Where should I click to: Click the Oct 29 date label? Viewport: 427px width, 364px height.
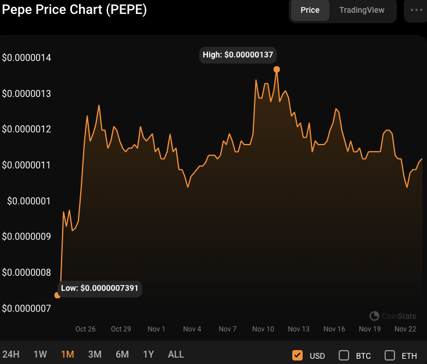(121, 329)
